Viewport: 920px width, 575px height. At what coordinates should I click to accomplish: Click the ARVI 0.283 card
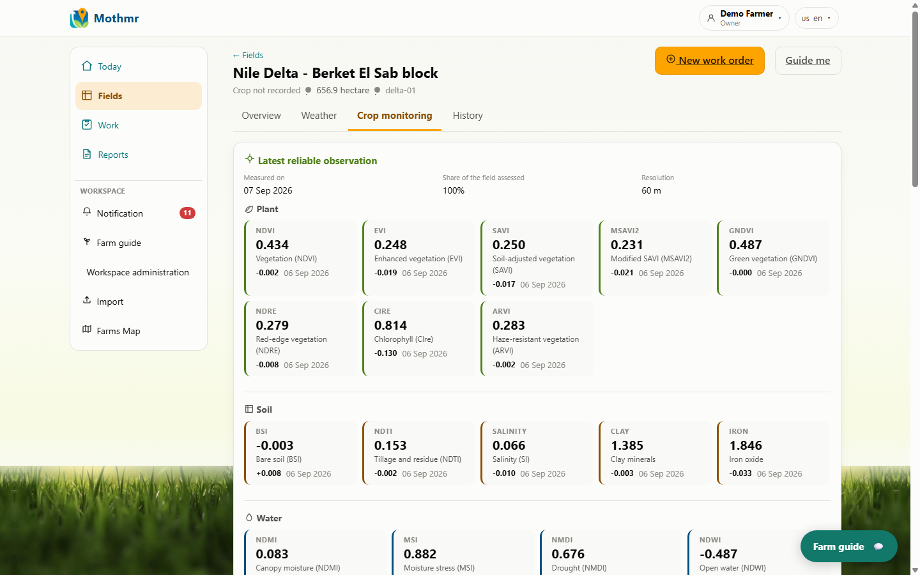(537, 339)
